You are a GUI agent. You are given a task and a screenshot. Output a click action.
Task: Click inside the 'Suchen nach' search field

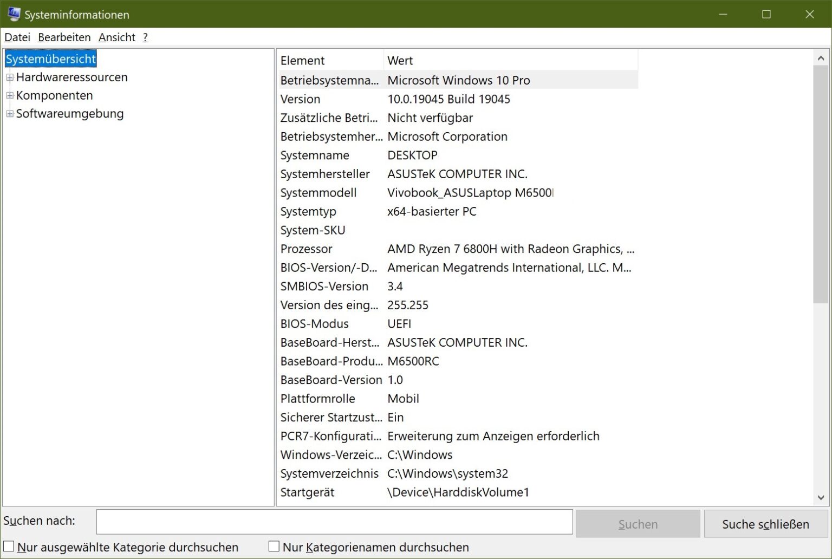click(x=335, y=522)
